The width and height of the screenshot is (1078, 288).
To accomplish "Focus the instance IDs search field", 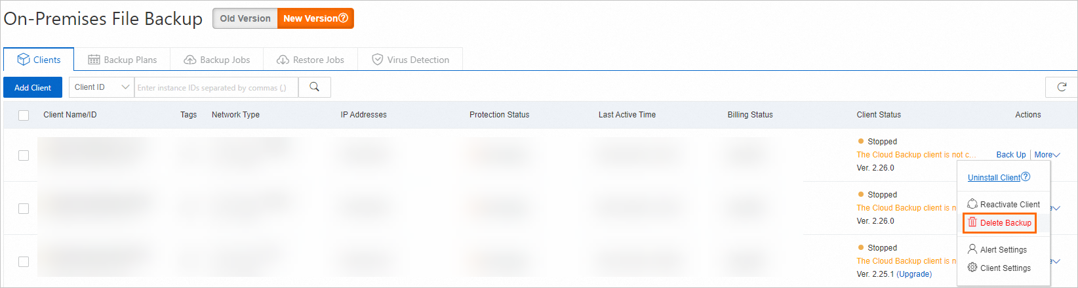I will (216, 87).
